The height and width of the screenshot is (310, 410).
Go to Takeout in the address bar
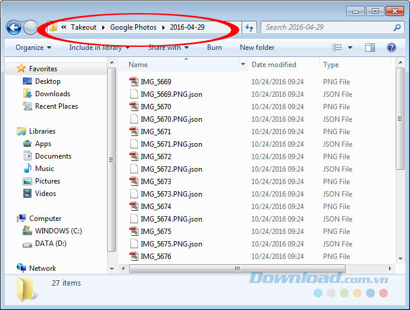[x=84, y=27]
